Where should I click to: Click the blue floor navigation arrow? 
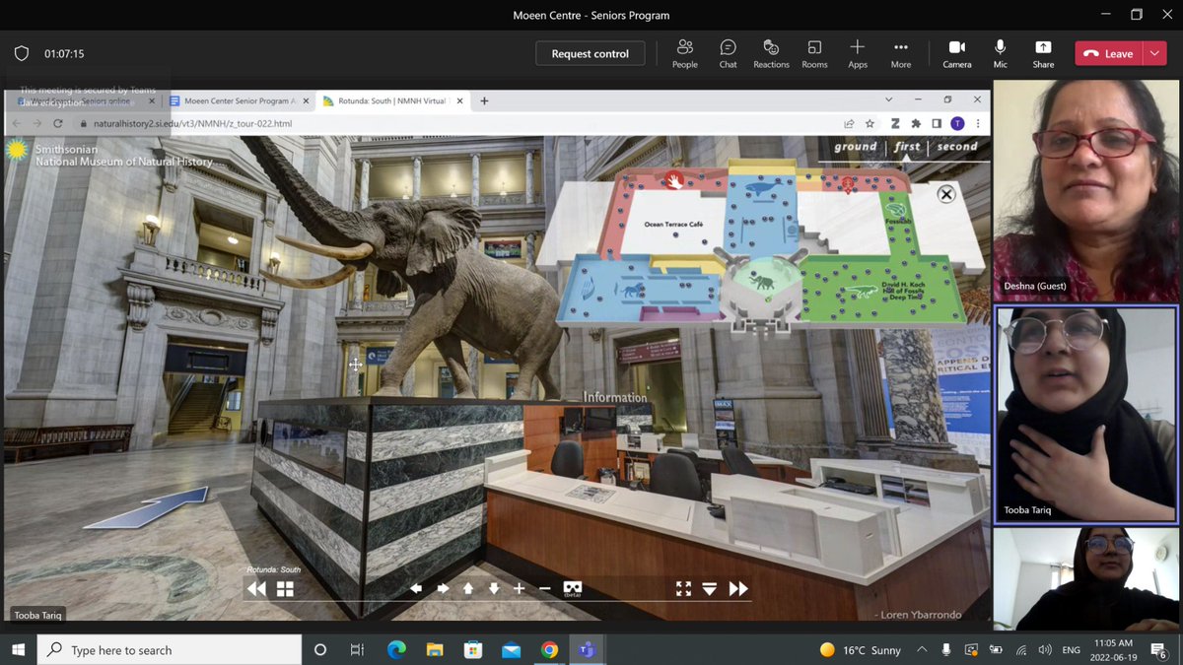148,506
